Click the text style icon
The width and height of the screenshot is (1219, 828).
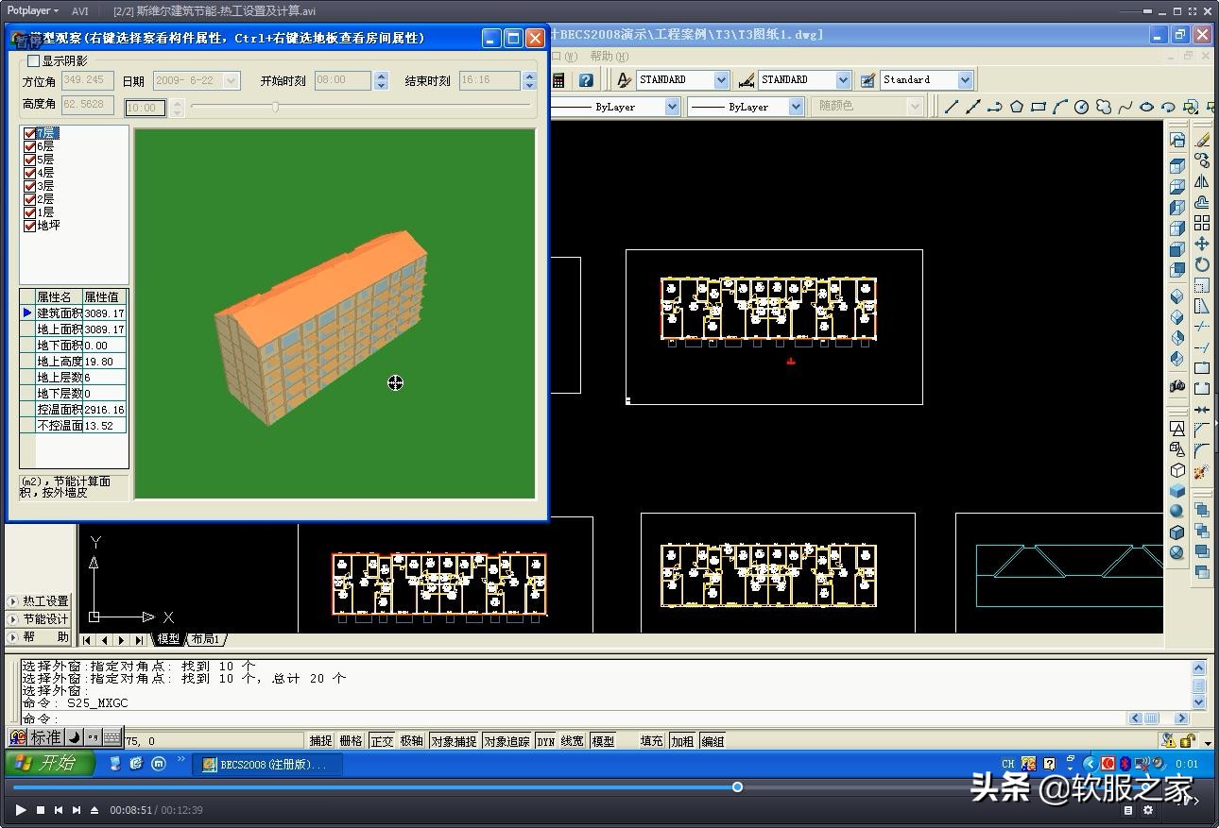[x=624, y=80]
